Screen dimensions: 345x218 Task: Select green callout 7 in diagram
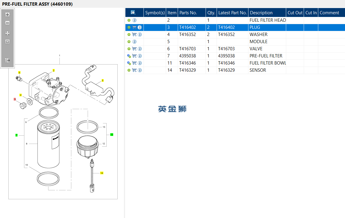[x=17, y=135]
